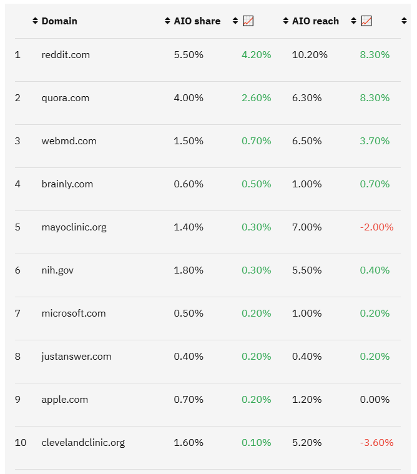Open mayoclinic.org domain row
This screenshot has height=474, width=417.
point(74,227)
